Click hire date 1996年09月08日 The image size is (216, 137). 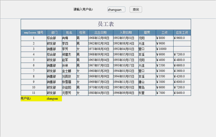click(x=126, y=93)
